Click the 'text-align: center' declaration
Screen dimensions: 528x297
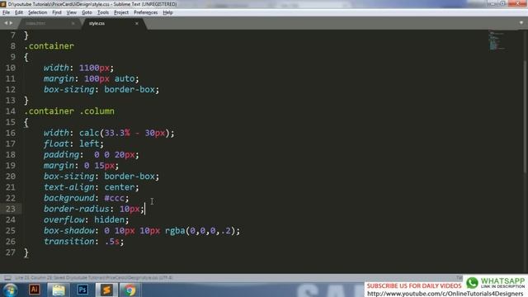click(x=92, y=187)
